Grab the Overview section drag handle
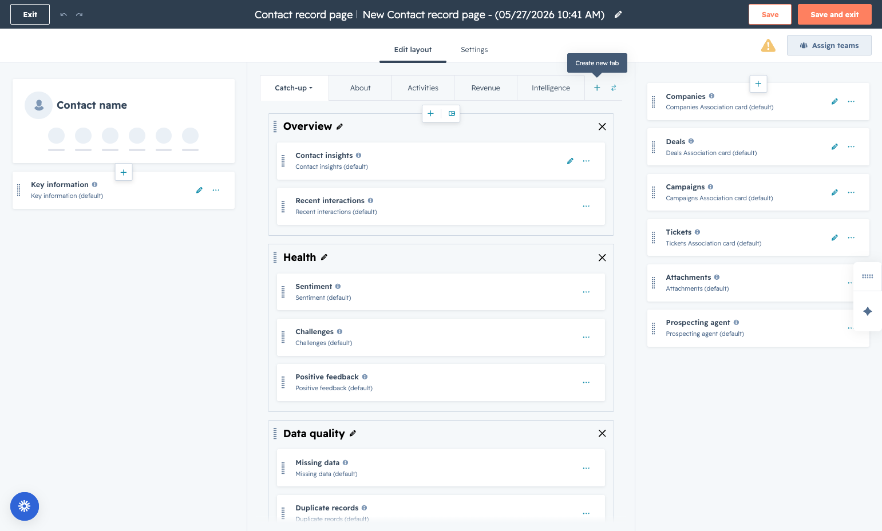Screen dimensions: 882x531 tap(275, 126)
